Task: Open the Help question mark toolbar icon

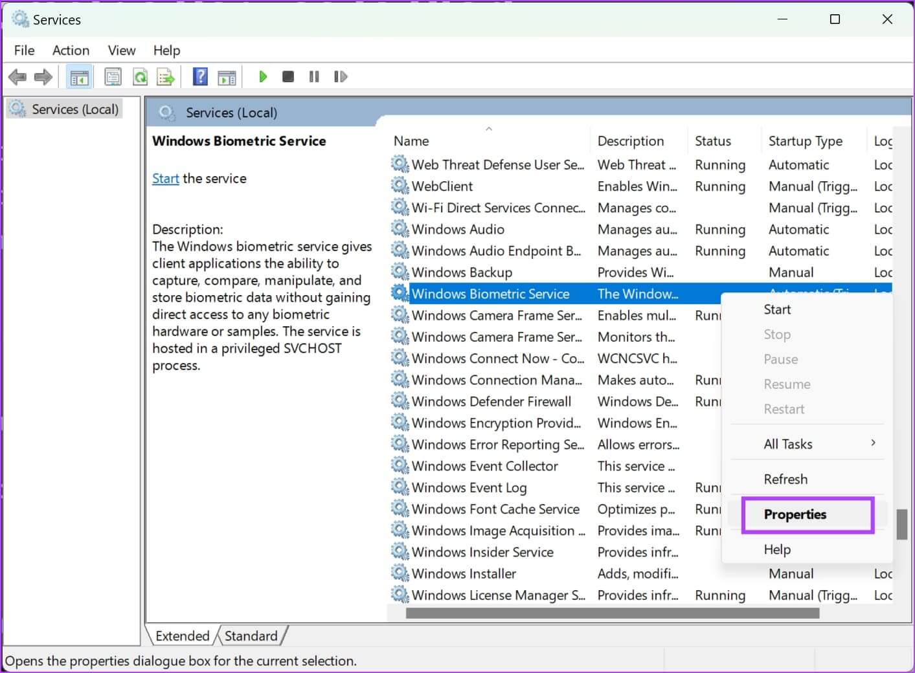Action: coord(201,77)
